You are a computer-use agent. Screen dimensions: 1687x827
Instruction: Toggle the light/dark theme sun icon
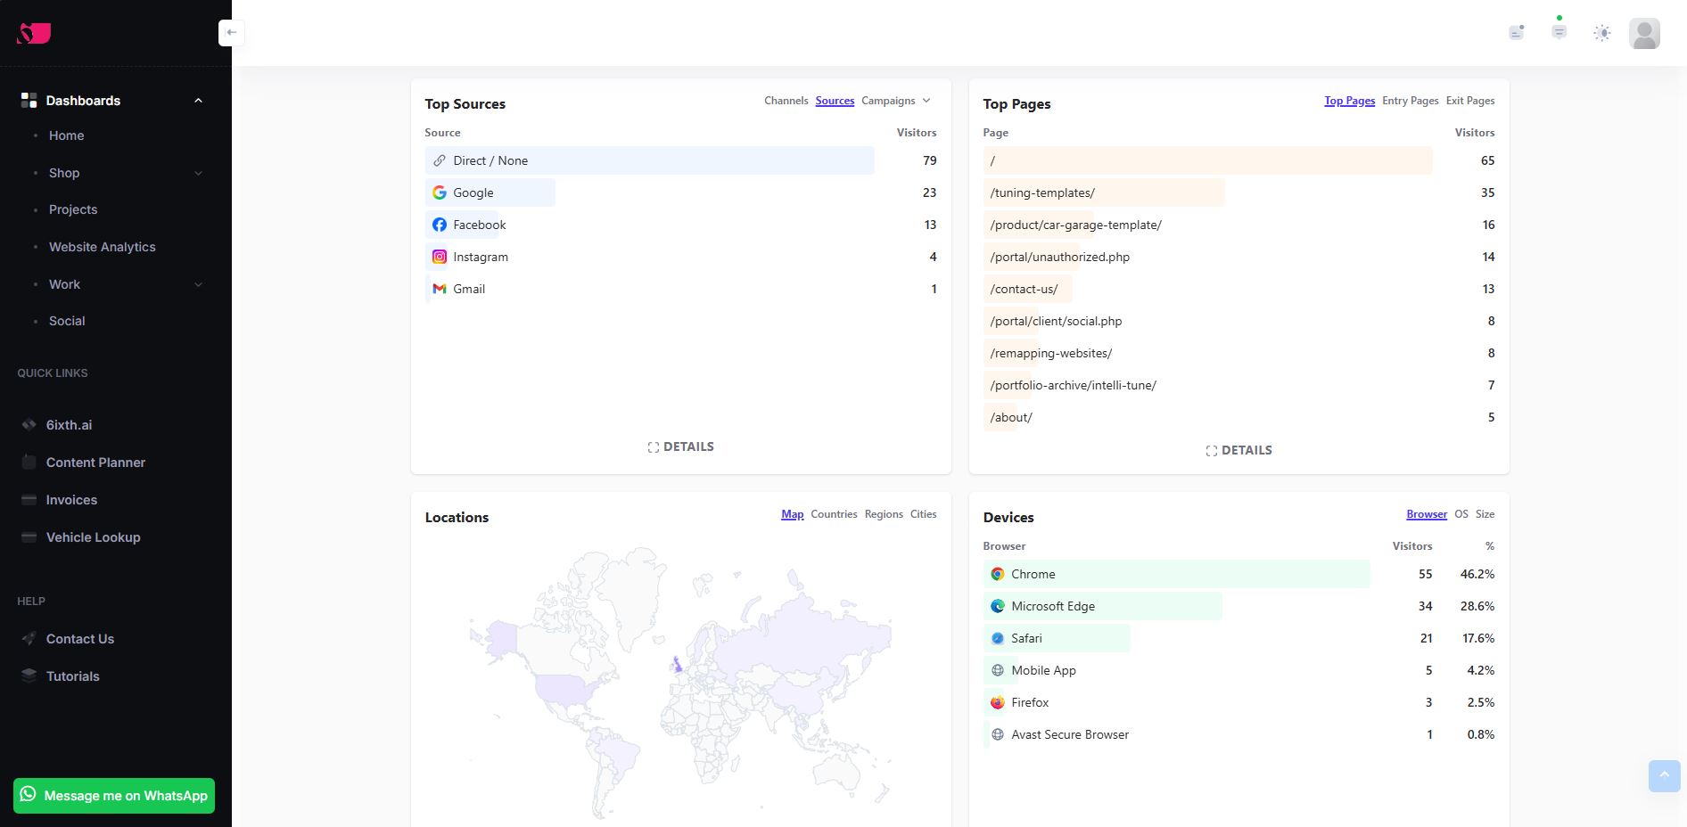(x=1601, y=33)
